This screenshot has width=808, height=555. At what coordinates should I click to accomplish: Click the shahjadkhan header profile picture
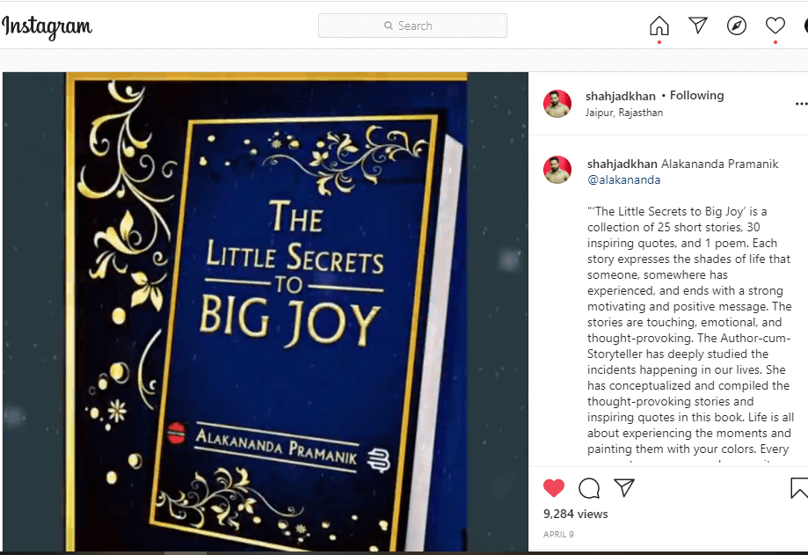[557, 104]
